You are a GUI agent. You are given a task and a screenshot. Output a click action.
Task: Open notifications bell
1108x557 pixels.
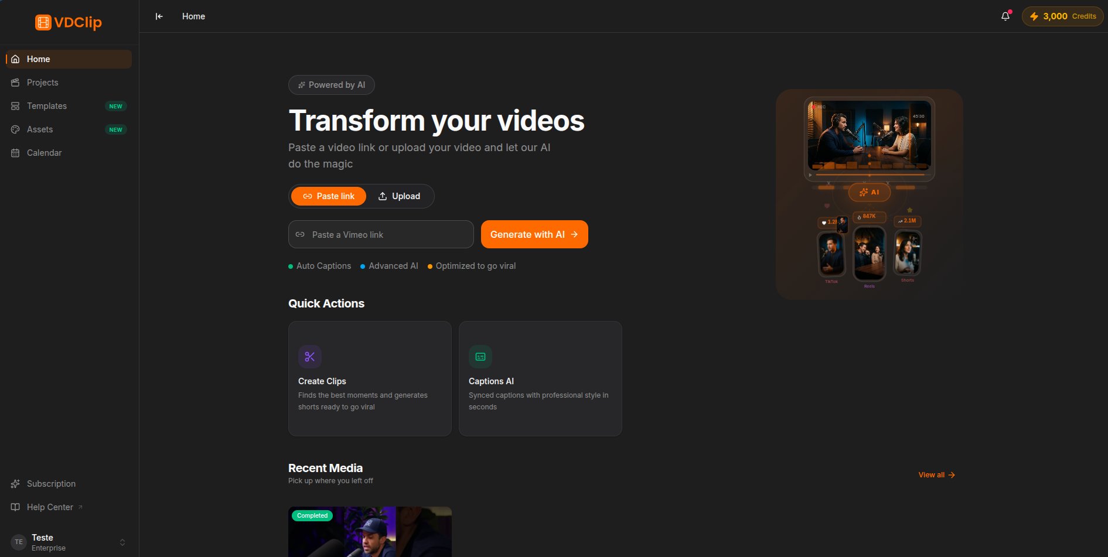(1005, 16)
